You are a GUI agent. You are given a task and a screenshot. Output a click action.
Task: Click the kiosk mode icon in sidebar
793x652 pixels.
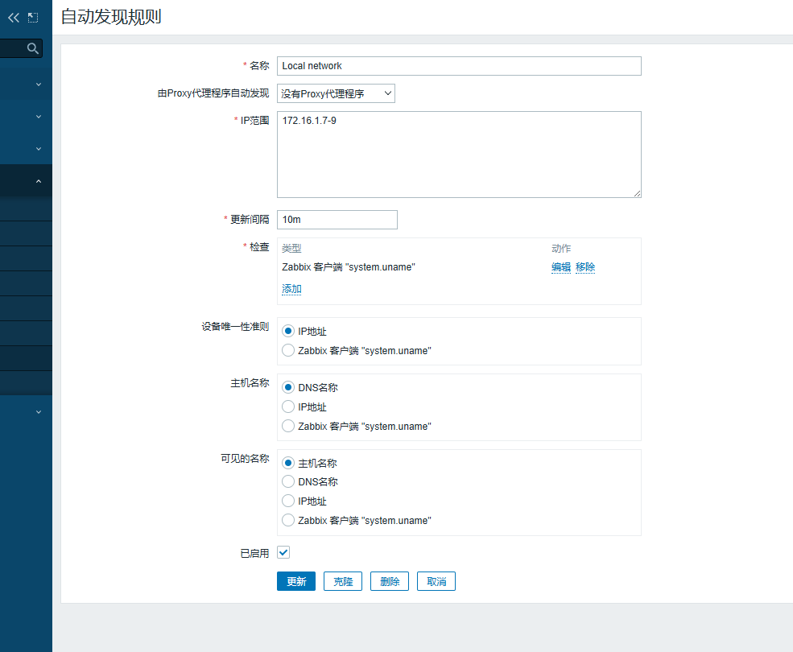33,18
